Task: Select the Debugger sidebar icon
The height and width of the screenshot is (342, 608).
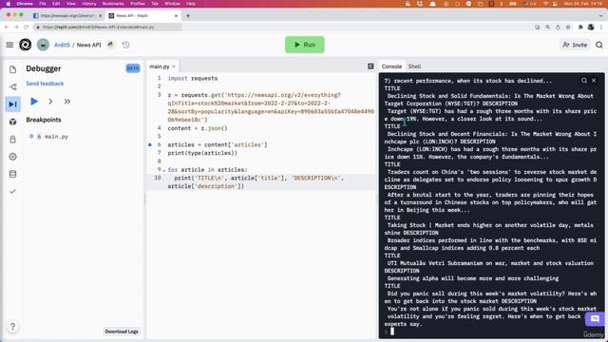Action: [x=12, y=104]
